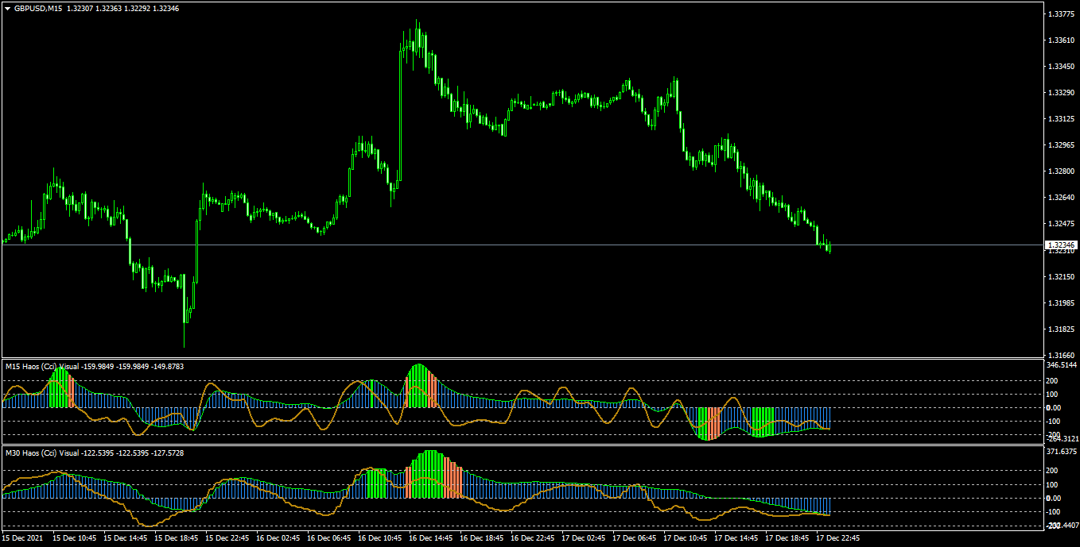Screen dimensions: 1080x547
Task: Click the 16 Dec 02:45 time label
Action: pyautogui.click(x=278, y=538)
